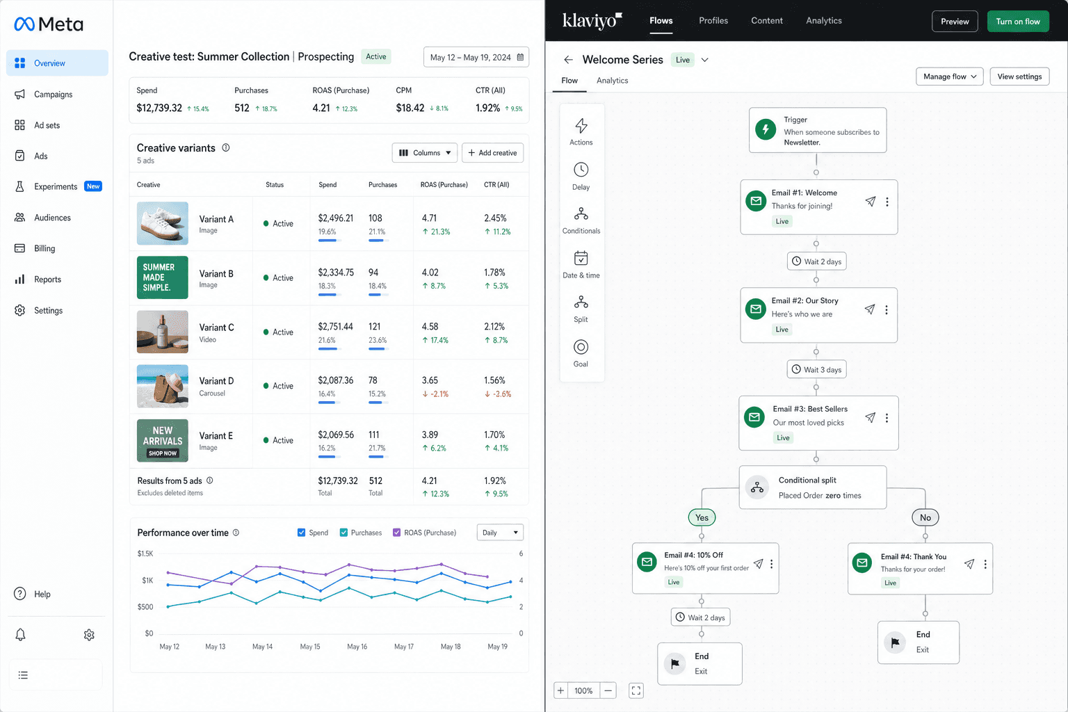1068x712 pixels.
Task: Click the Turn on flow button
Action: (x=1018, y=22)
